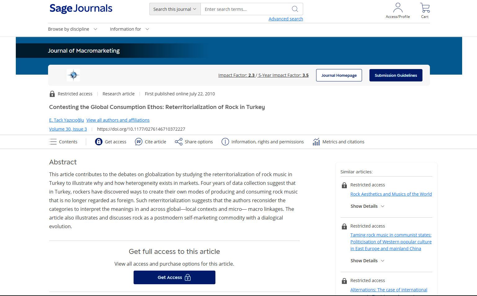
Task: Expand Show Details under Taming rock music article
Action: pyautogui.click(x=367, y=261)
